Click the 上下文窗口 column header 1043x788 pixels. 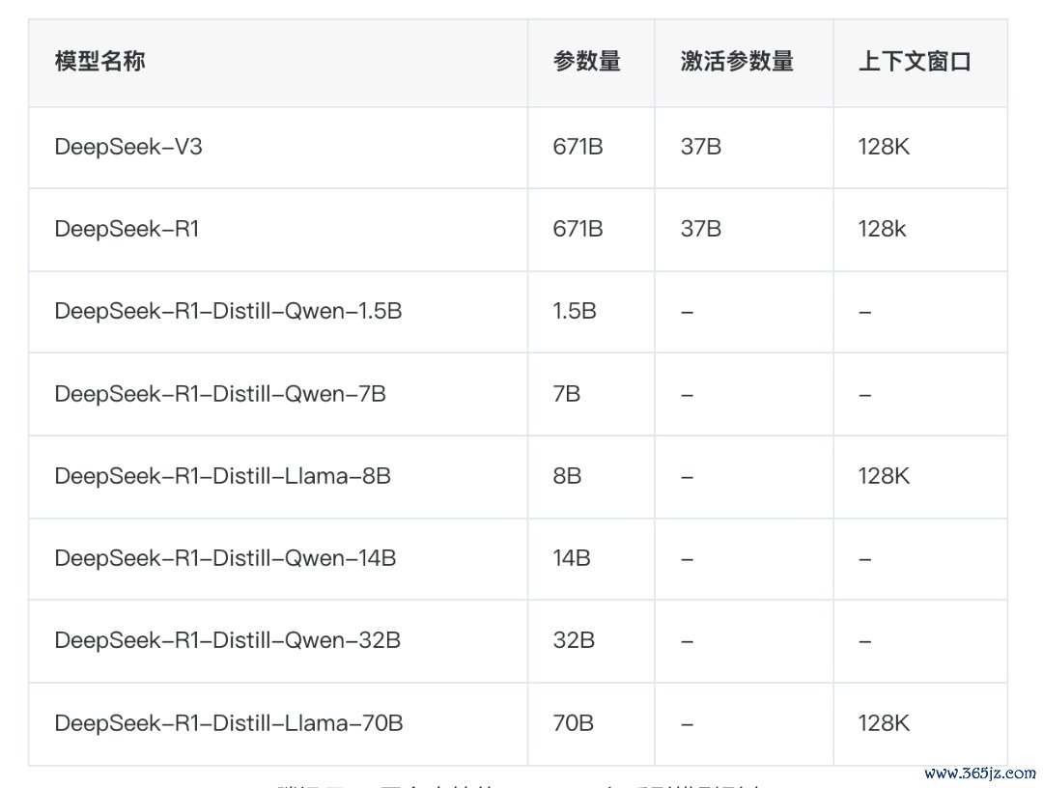pyautogui.click(x=914, y=62)
